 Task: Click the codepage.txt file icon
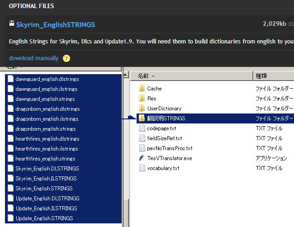(x=142, y=128)
